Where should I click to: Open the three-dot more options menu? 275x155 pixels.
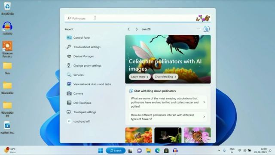(x=199, y=29)
